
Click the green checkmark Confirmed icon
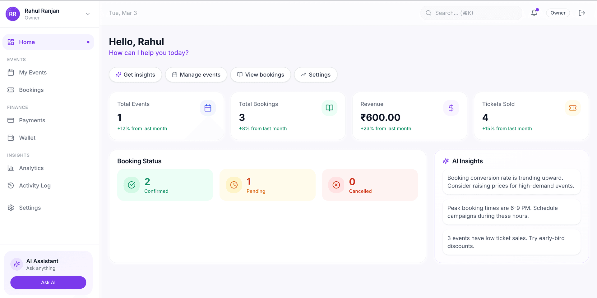click(x=132, y=185)
